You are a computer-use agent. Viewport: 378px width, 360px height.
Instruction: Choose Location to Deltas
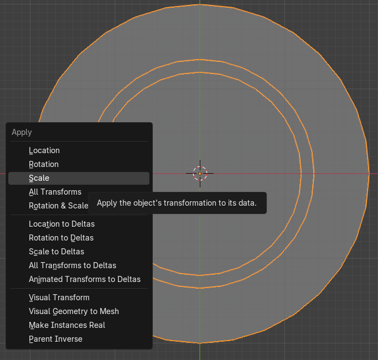(61, 224)
